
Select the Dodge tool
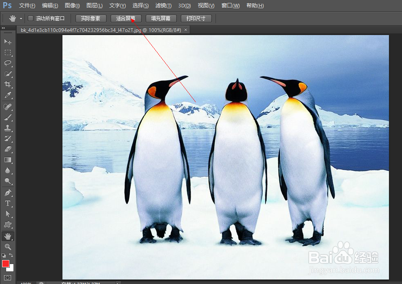click(x=8, y=181)
